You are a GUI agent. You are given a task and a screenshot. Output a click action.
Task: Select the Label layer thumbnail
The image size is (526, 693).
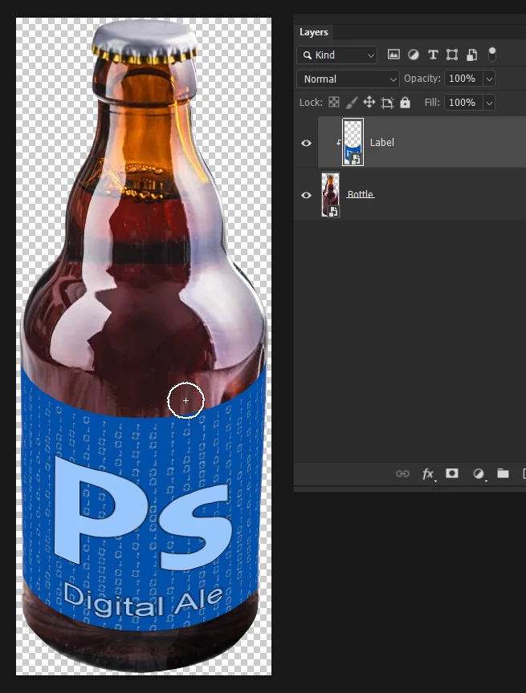pyautogui.click(x=353, y=142)
